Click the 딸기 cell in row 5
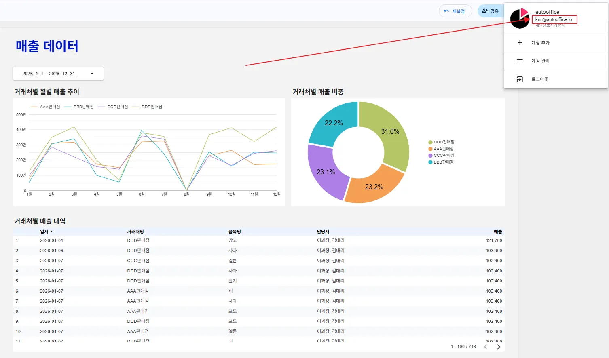 (x=233, y=281)
